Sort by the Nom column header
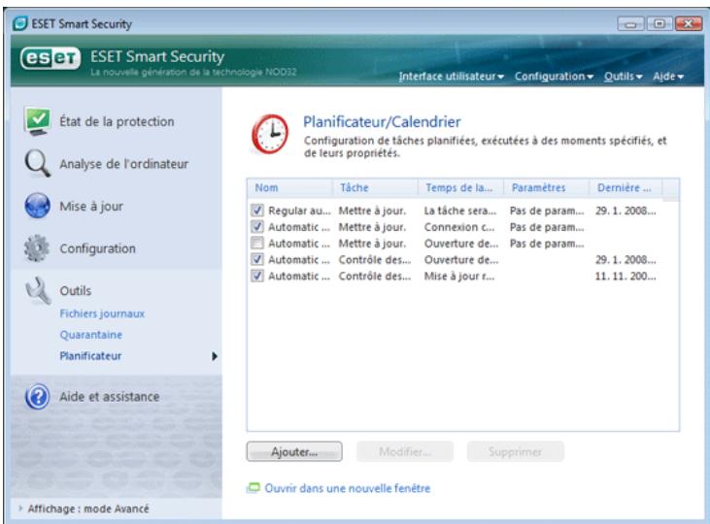 coord(289,188)
